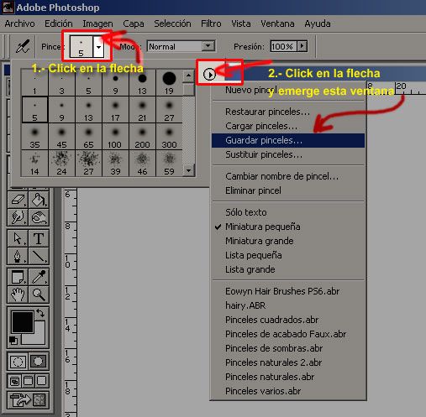The height and width of the screenshot is (417, 426).
Task: Choose full screen with menu bar mode
Action: 28,381
